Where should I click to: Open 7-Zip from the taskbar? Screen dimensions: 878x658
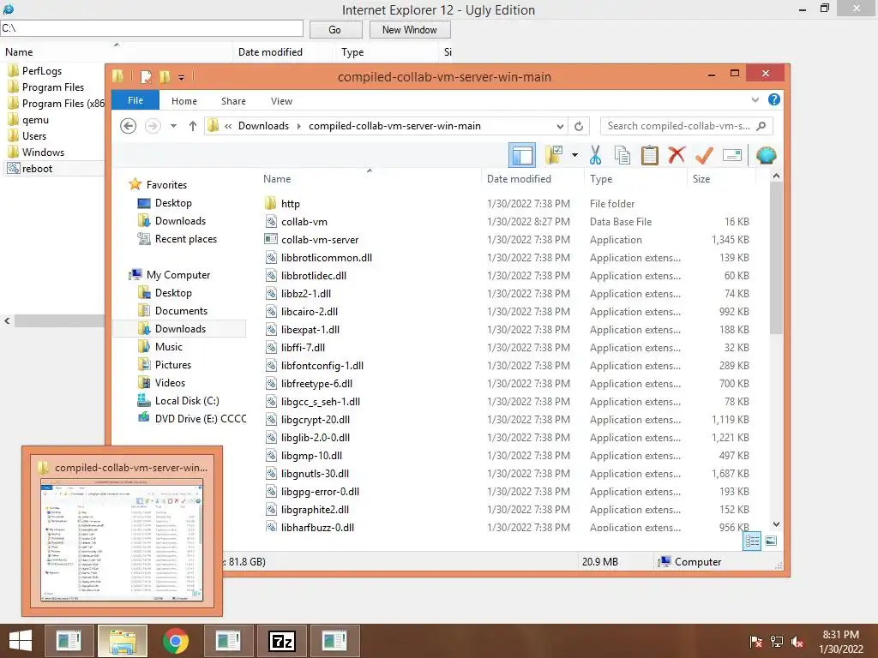[x=281, y=641]
